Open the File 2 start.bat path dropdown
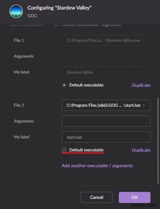This screenshot has width=160, height=209. click(x=106, y=105)
